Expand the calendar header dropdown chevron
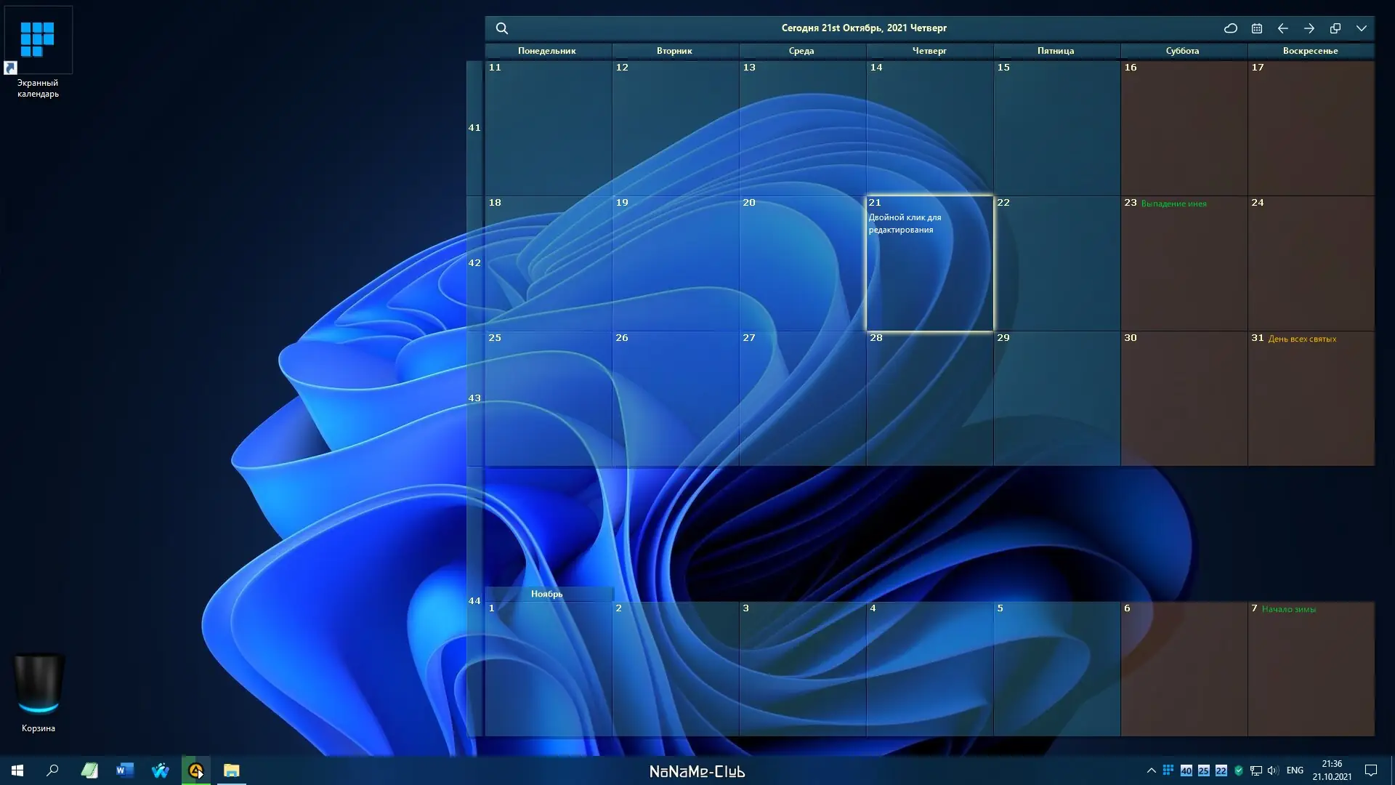Screen dimensions: 1395x785 [1362, 28]
